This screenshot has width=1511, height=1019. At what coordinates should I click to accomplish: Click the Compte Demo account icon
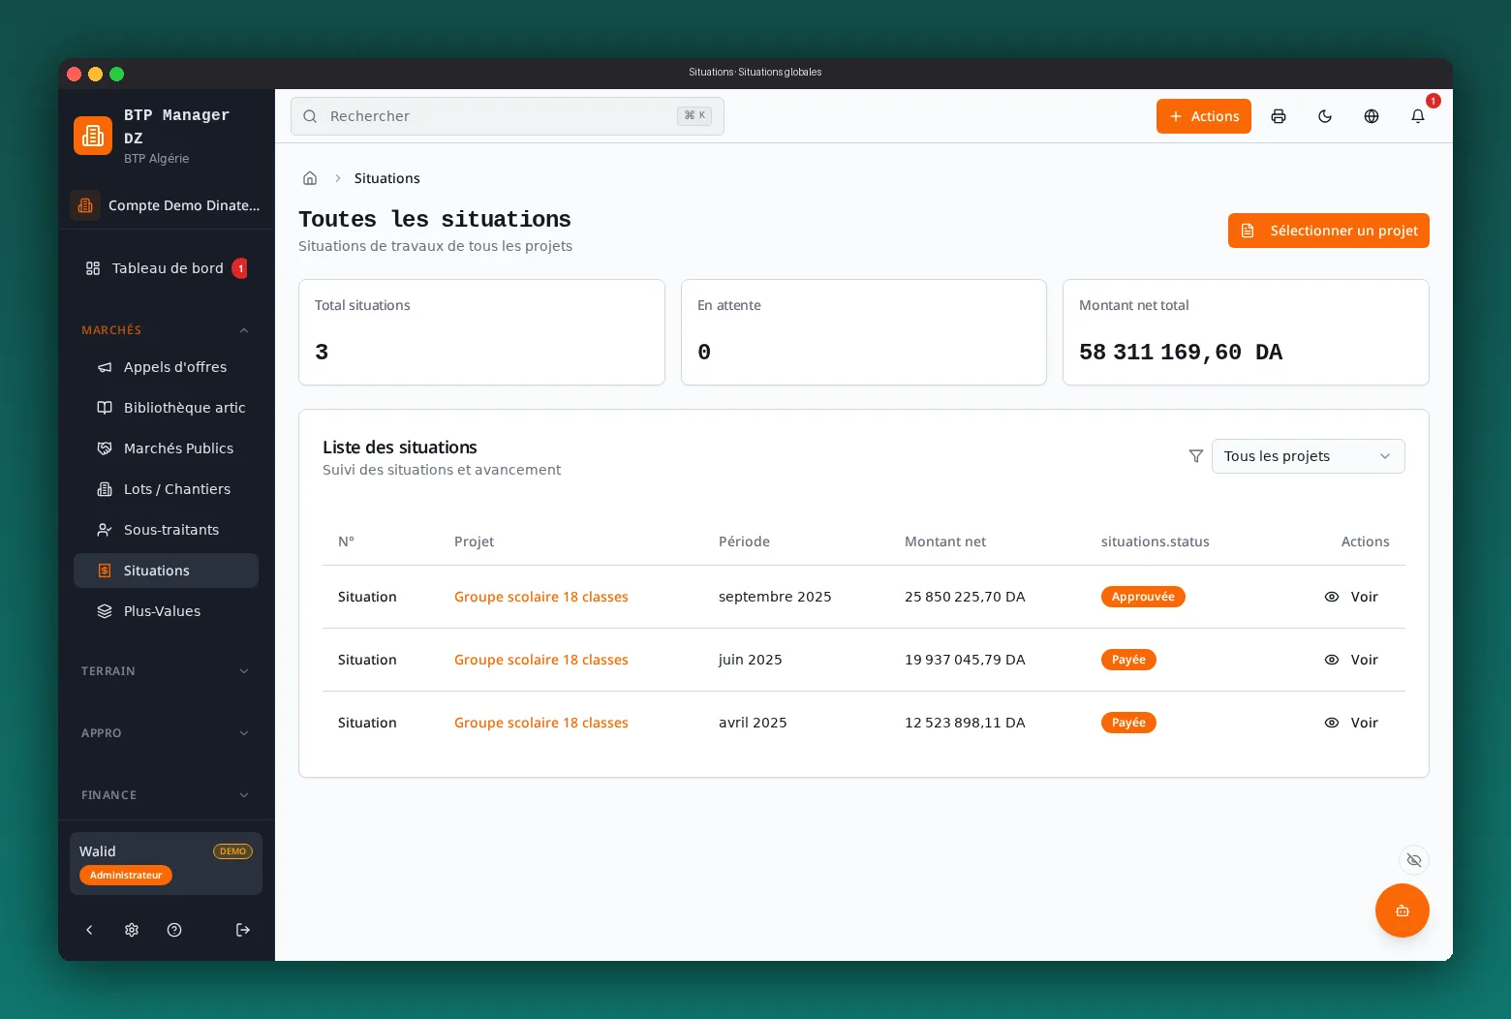[x=85, y=205]
